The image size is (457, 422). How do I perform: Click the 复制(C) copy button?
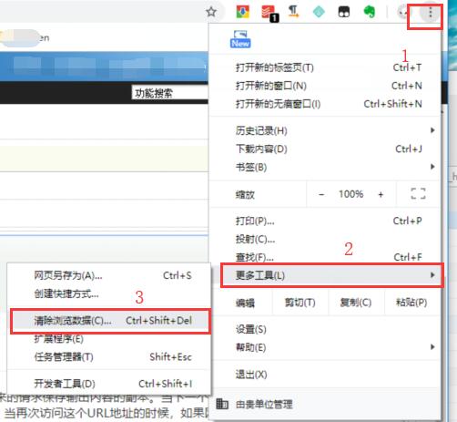coord(356,303)
